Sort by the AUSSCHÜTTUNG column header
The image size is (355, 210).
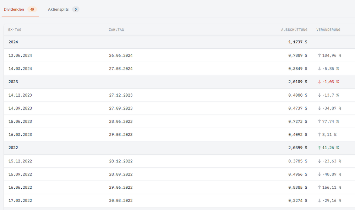pyautogui.click(x=294, y=29)
